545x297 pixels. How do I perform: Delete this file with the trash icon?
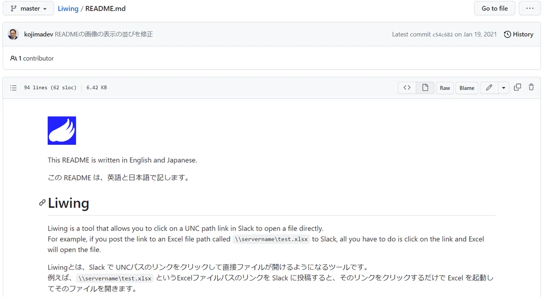tap(531, 87)
